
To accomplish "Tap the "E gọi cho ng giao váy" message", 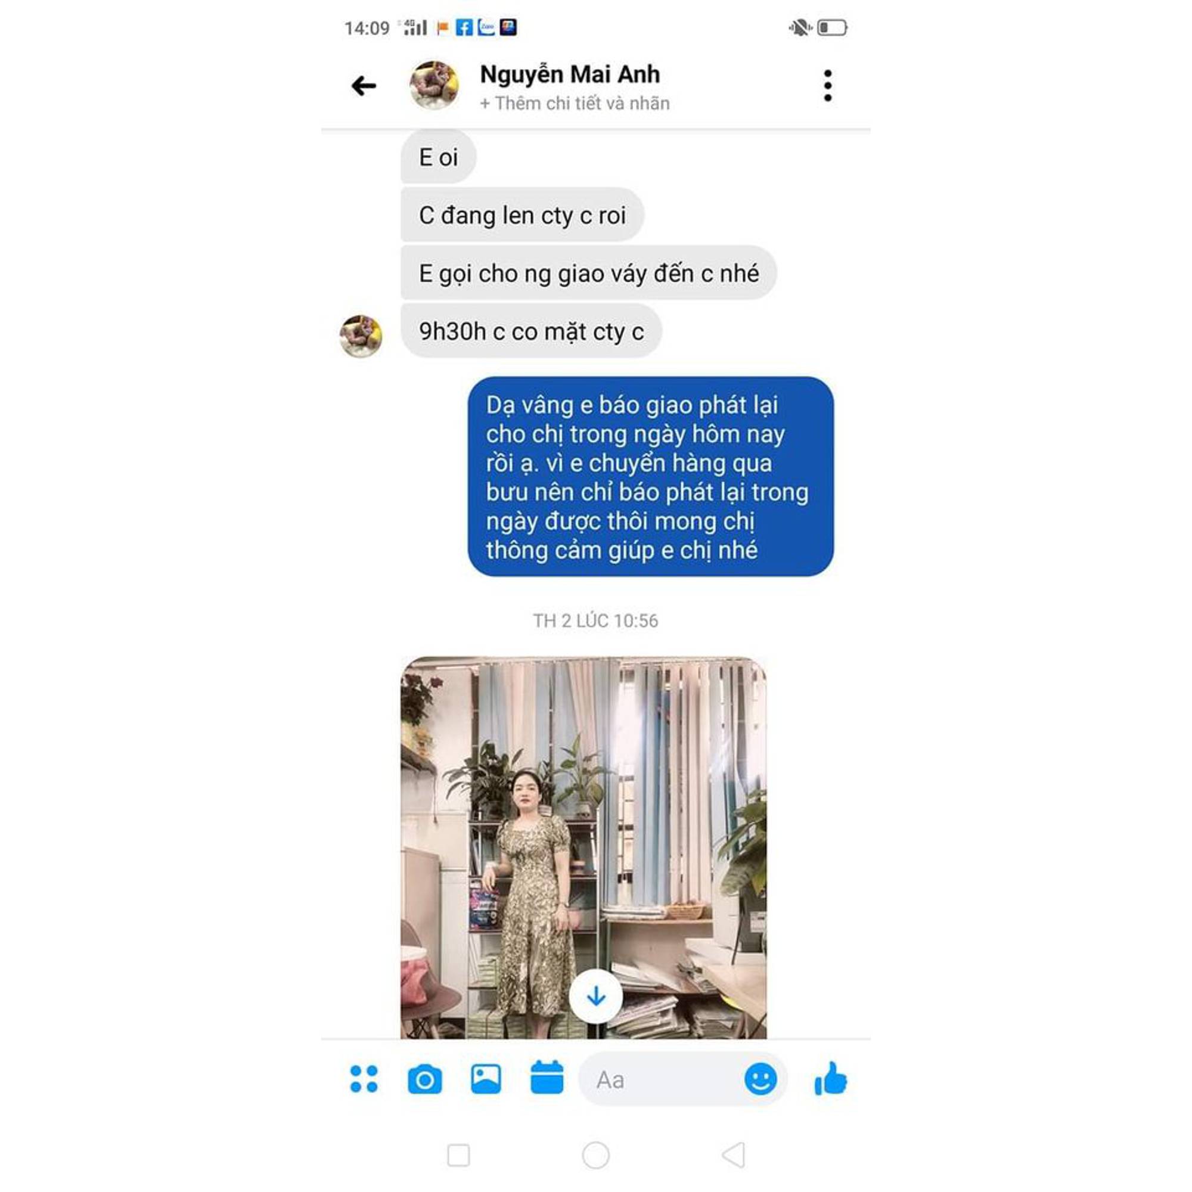I will [x=589, y=274].
